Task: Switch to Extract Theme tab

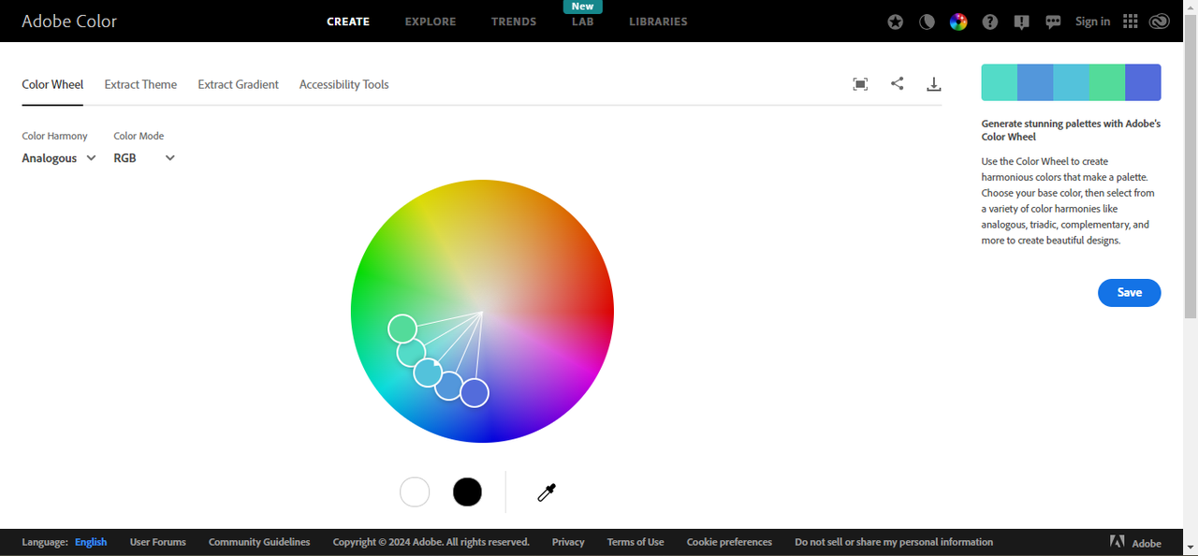Action: [140, 84]
